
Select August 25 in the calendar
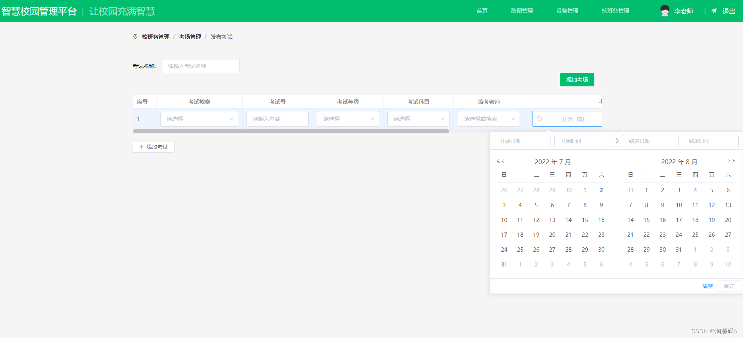(x=695, y=235)
